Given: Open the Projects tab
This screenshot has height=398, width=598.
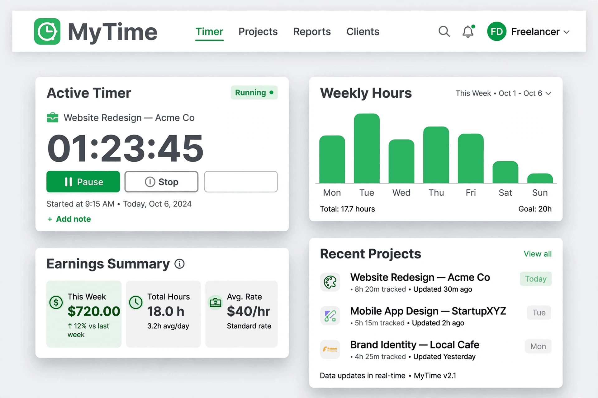Looking at the screenshot, I should [258, 32].
